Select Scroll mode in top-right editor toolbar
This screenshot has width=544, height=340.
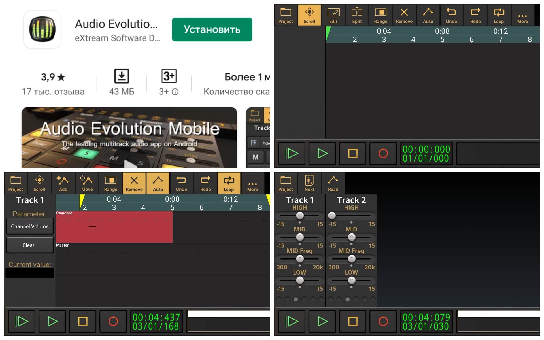coord(309,15)
